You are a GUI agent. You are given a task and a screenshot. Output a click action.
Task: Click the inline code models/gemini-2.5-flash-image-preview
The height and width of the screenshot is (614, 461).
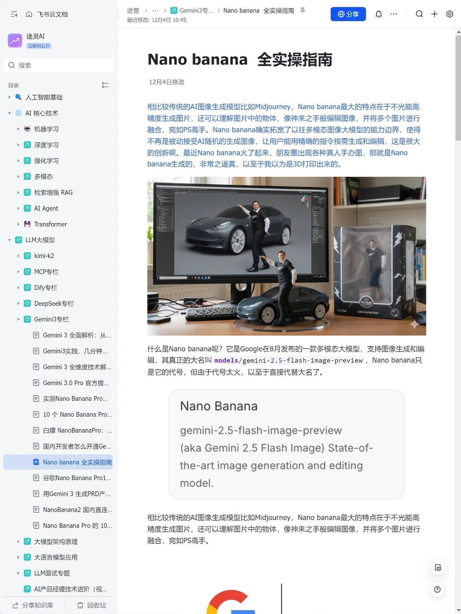pos(288,360)
